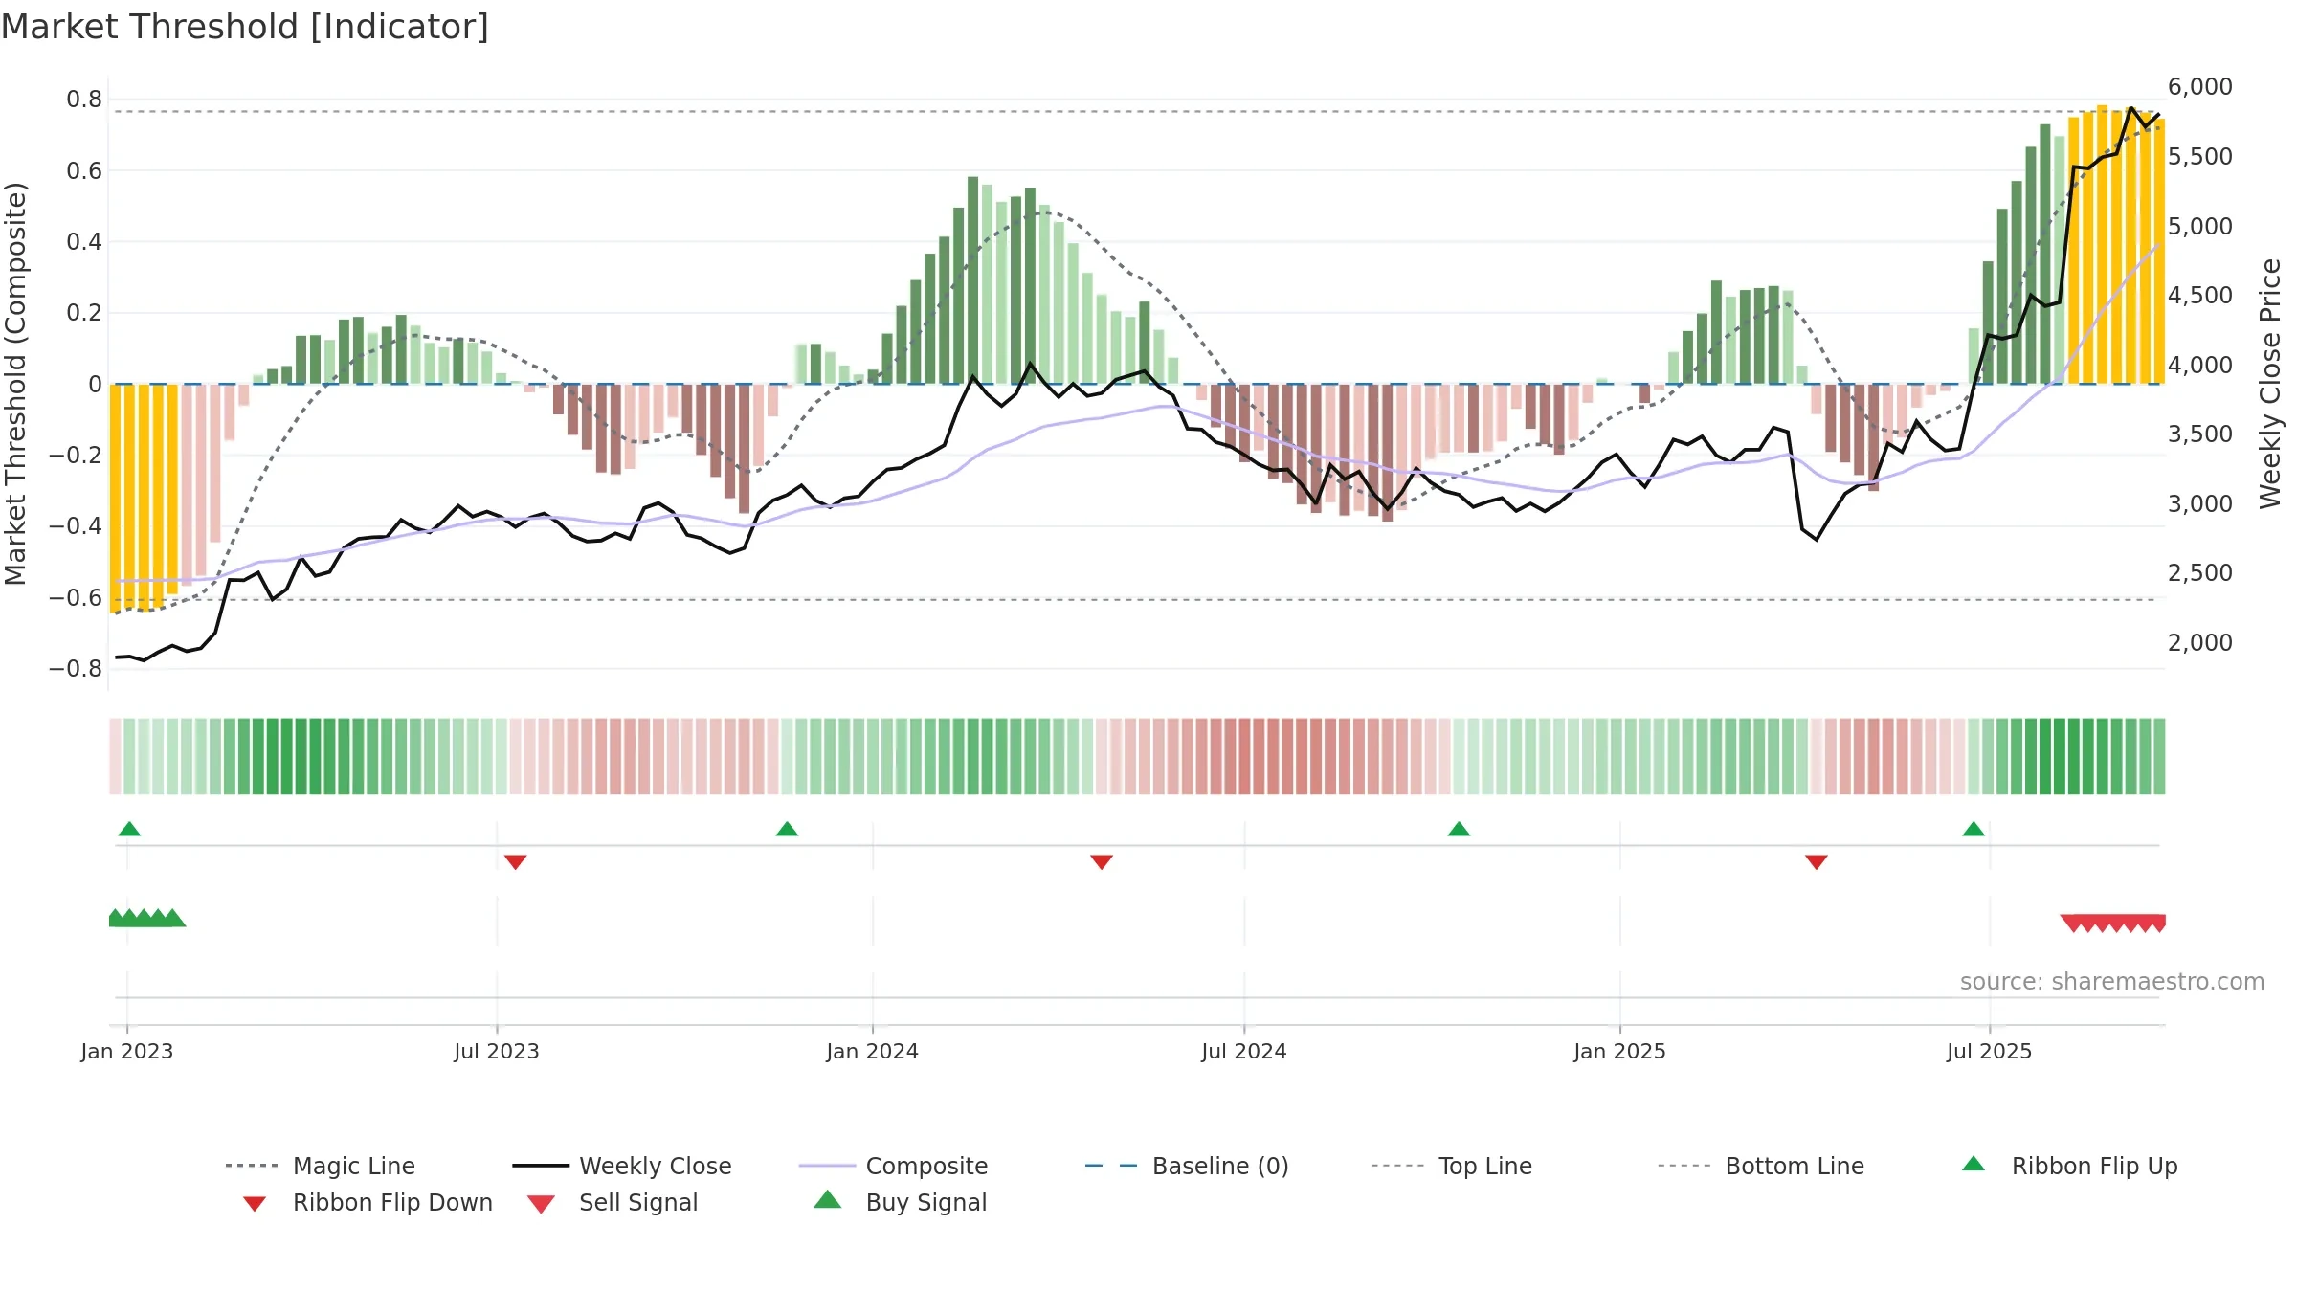Click the Jan 2025 x-axis label
Viewport: 2297px width, 1292px height.
pos(1620,1051)
